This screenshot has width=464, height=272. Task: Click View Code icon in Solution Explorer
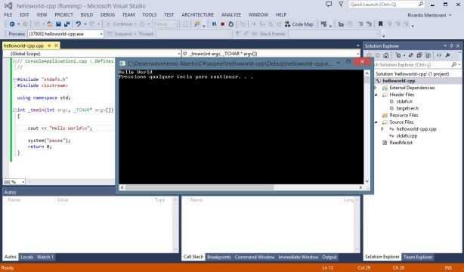pos(439,55)
